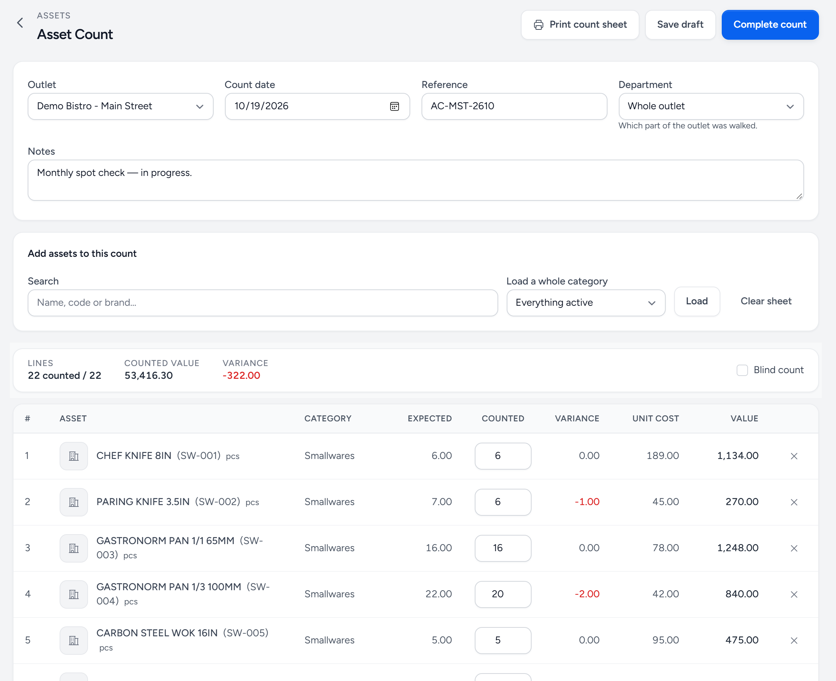This screenshot has height=681, width=836.
Task: Click the ASSETS breadcrumb label
Action: 54,16
